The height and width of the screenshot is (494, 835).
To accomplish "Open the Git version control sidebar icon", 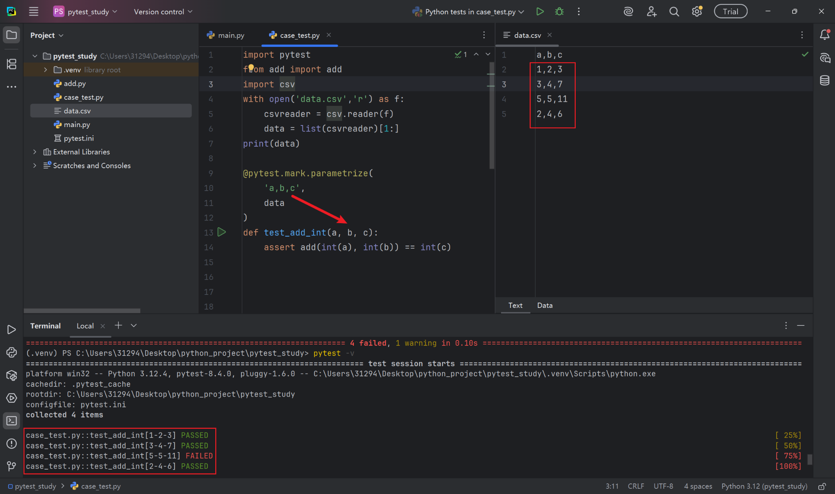I will 11,466.
